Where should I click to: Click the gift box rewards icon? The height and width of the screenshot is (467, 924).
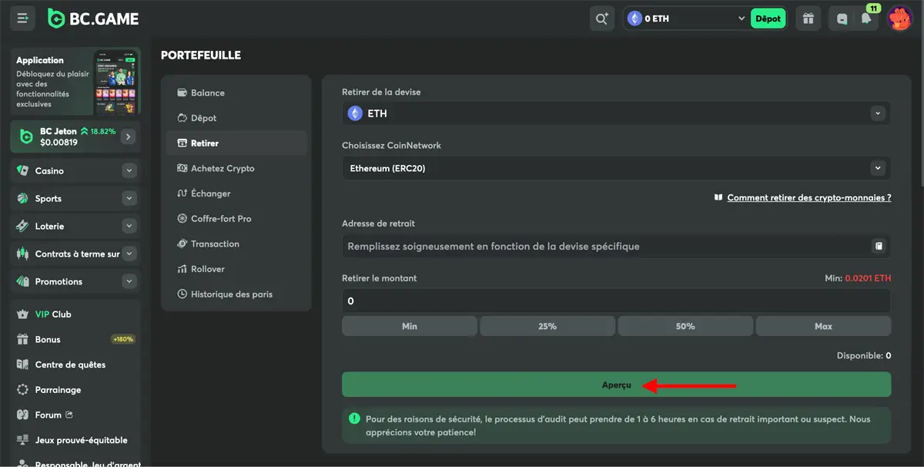point(807,18)
